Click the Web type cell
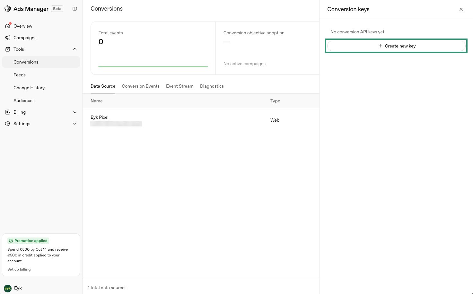This screenshot has height=294, width=473. (x=275, y=120)
